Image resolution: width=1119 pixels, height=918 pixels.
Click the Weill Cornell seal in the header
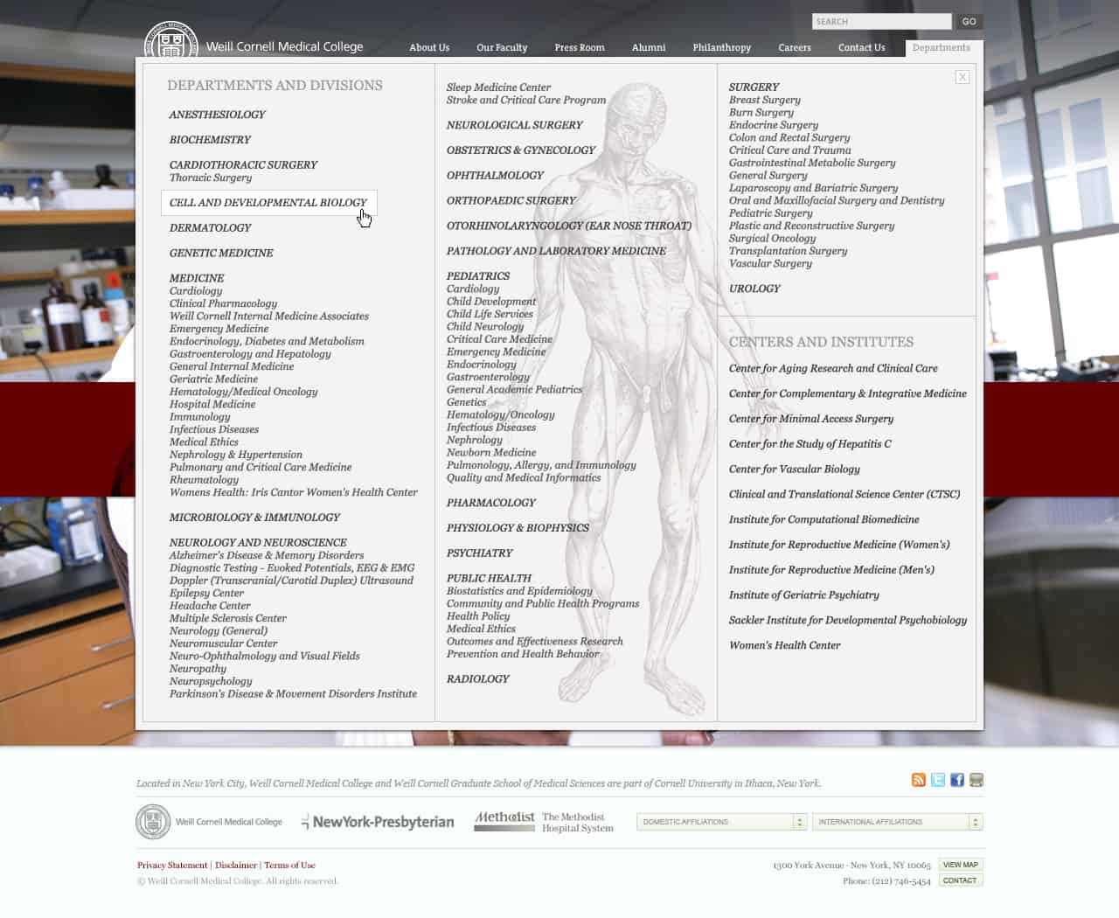coord(170,41)
